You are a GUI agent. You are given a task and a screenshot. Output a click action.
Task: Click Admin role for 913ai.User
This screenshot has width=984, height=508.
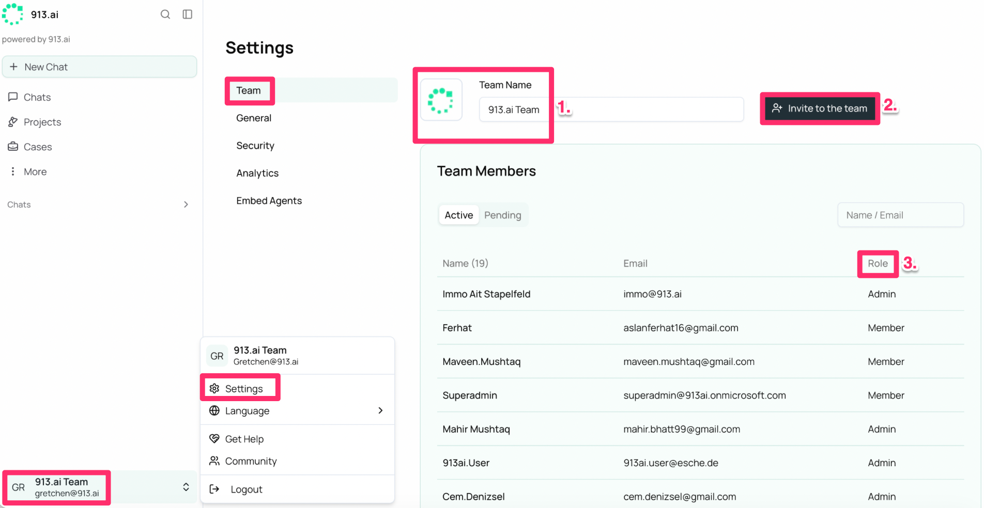(882, 463)
